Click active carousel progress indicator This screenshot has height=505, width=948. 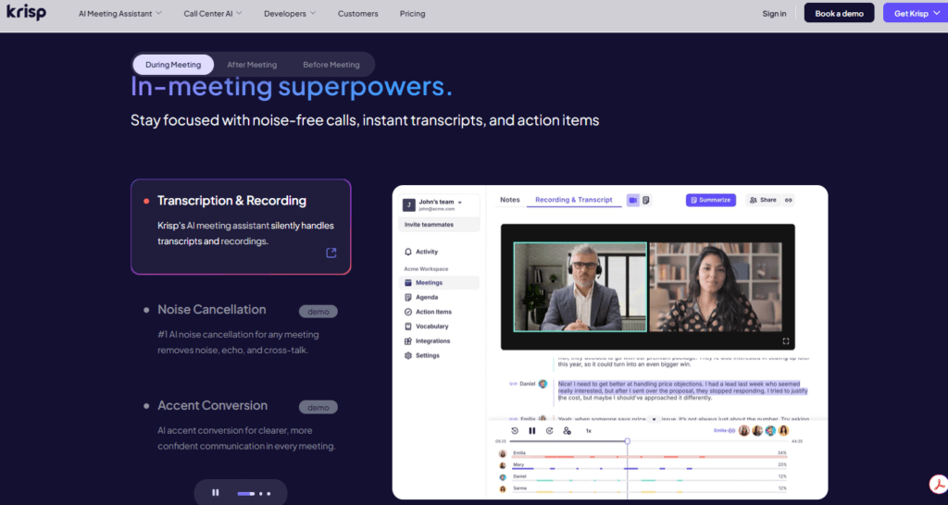pyautogui.click(x=246, y=494)
